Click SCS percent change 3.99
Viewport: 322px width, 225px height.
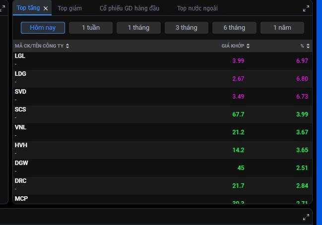point(302,114)
